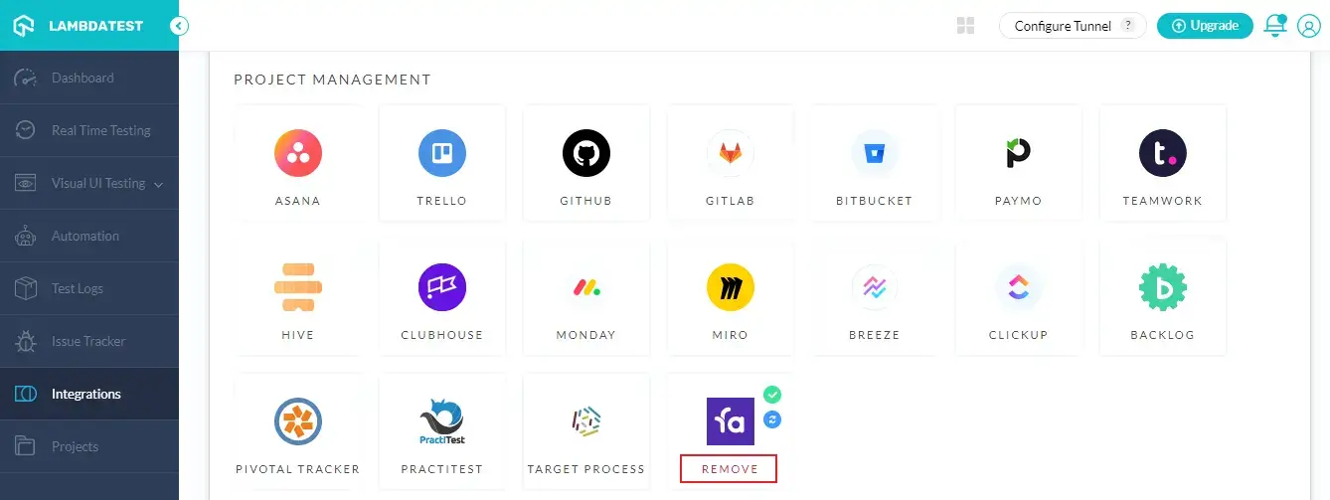This screenshot has width=1330, height=500.
Task: Select the Trello integration icon
Action: (442, 153)
